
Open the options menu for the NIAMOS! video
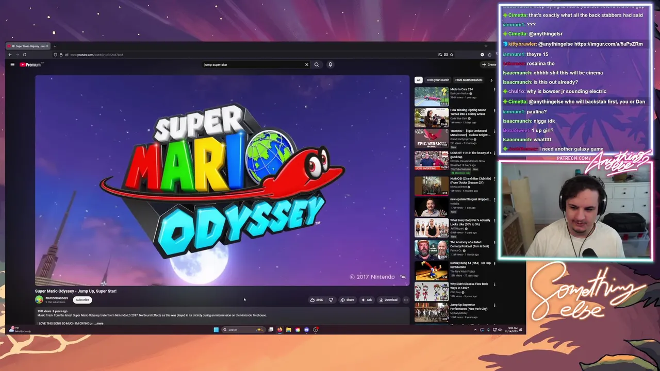494,179
